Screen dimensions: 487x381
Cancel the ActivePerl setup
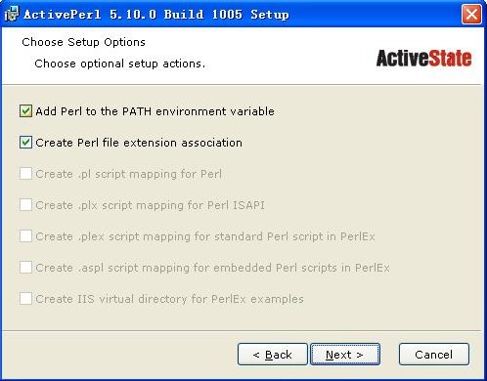point(434,355)
